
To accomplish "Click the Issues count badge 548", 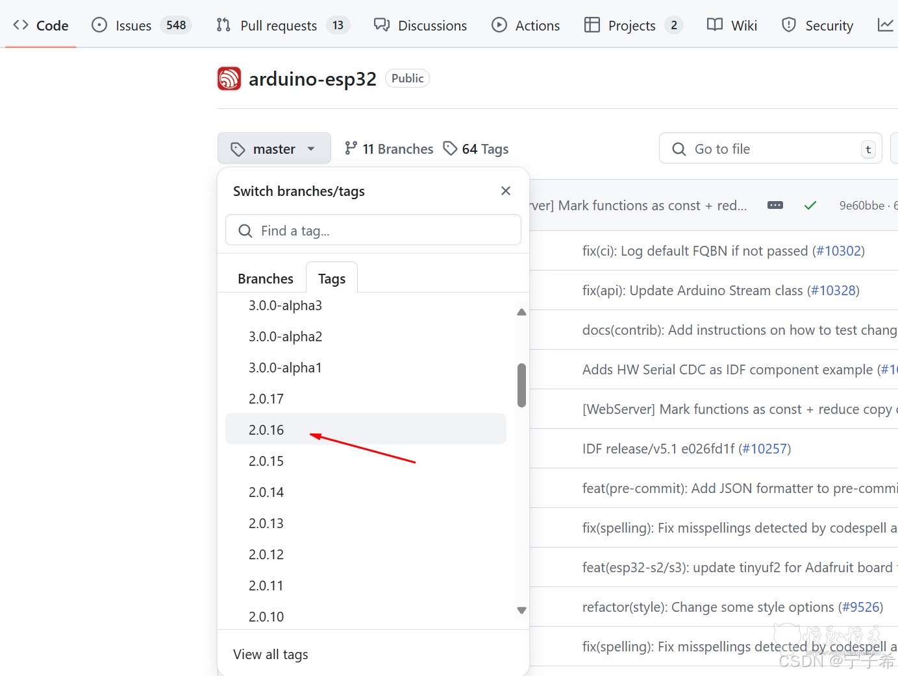I will click(x=176, y=25).
